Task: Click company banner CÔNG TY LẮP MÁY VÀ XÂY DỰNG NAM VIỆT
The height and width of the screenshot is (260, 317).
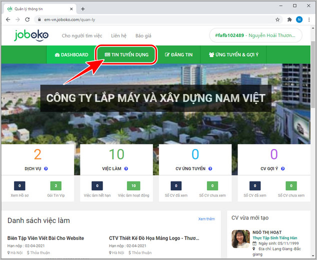Action: (x=155, y=98)
